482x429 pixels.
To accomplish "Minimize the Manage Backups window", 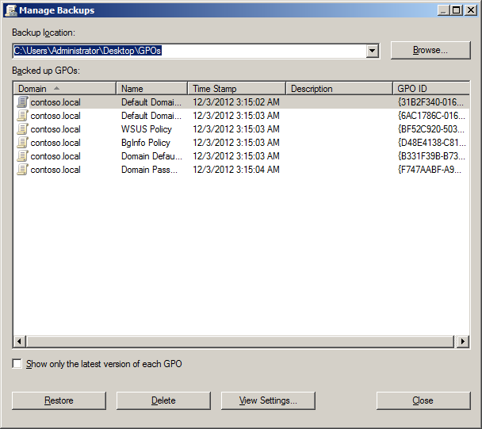I will coord(443,10).
